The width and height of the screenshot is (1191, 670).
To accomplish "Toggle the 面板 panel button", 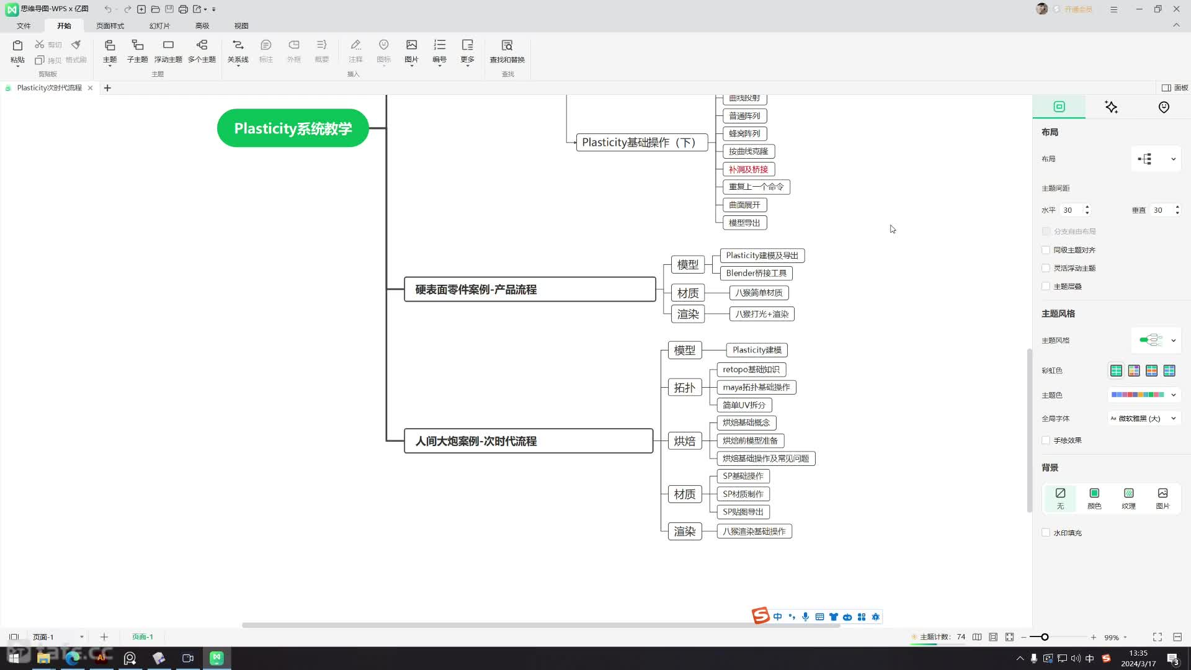I will pos(1175,87).
